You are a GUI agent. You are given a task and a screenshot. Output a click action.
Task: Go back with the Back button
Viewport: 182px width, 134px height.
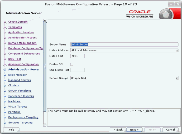point(118,130)
